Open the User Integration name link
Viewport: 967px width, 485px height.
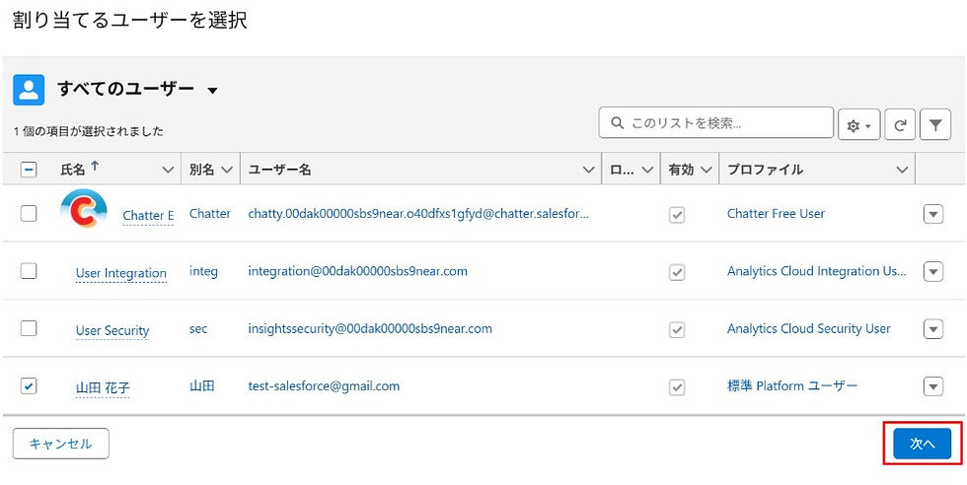point(120,273)
